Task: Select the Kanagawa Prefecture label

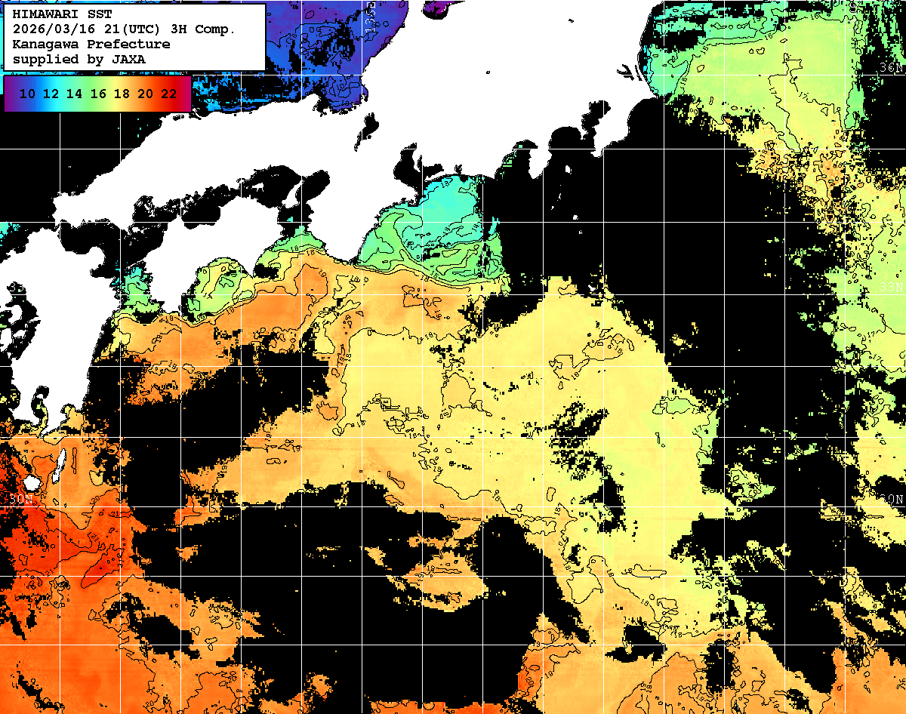Action: click(x=91, y=45)
